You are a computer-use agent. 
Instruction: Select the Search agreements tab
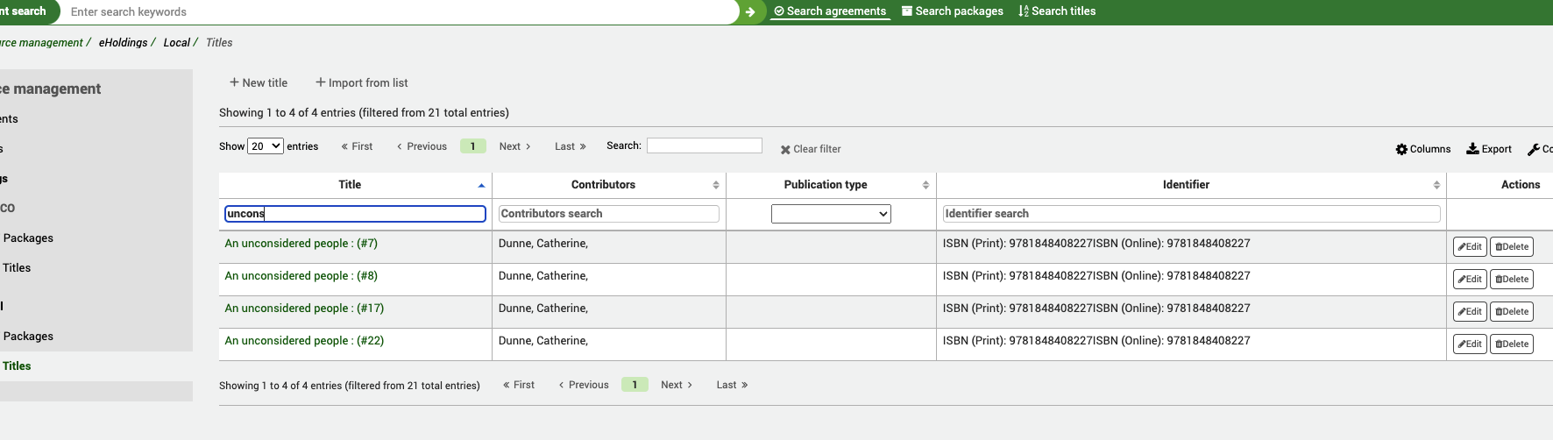tap(830, 11)
